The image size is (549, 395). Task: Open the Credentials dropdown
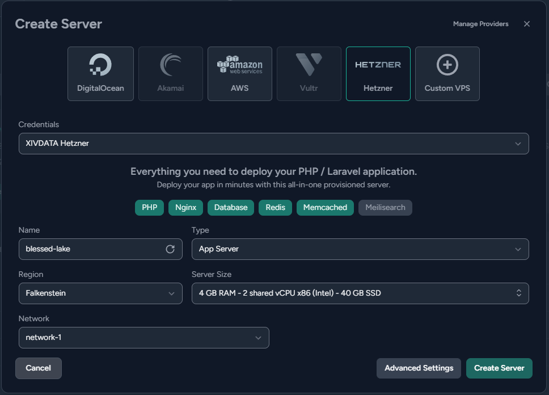273,144
